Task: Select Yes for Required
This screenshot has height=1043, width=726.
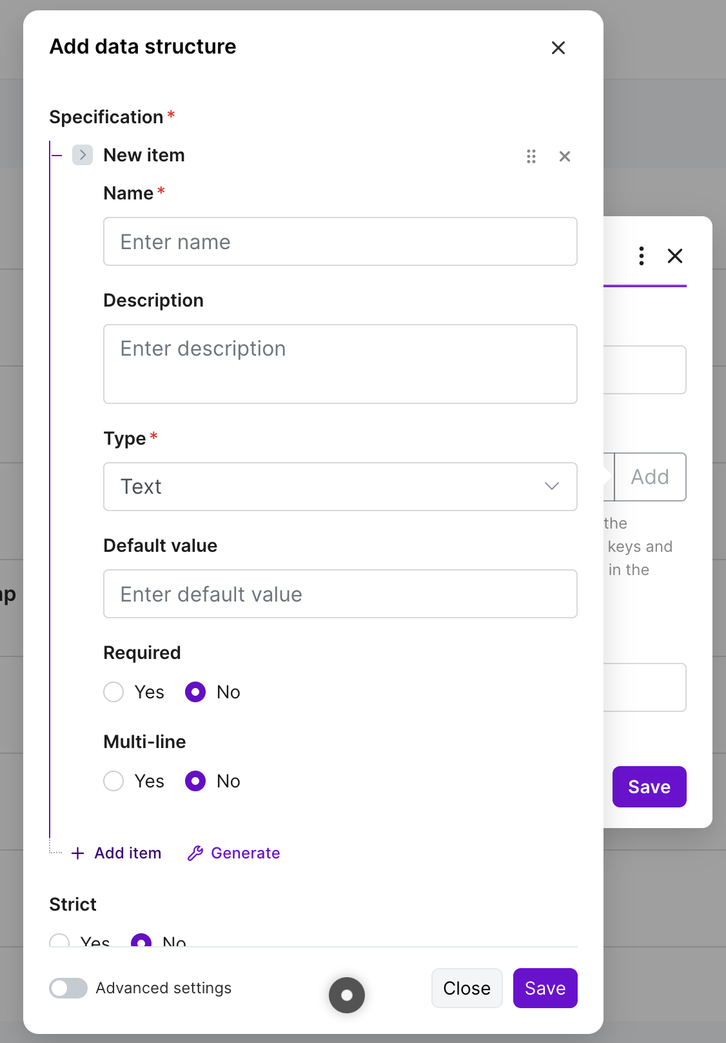Action: coord(113,692)
